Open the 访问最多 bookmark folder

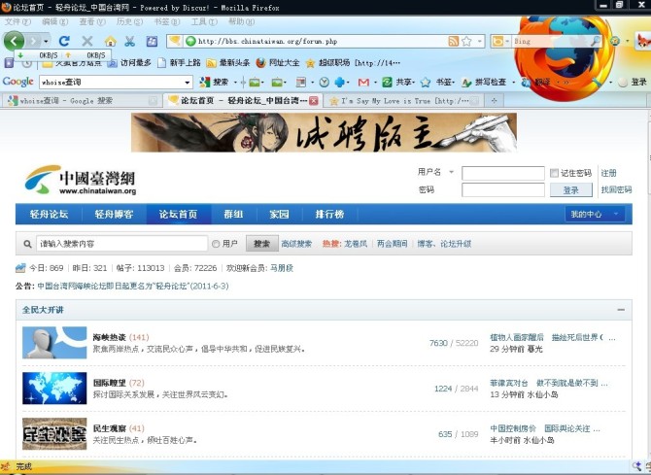pos(129,63)
